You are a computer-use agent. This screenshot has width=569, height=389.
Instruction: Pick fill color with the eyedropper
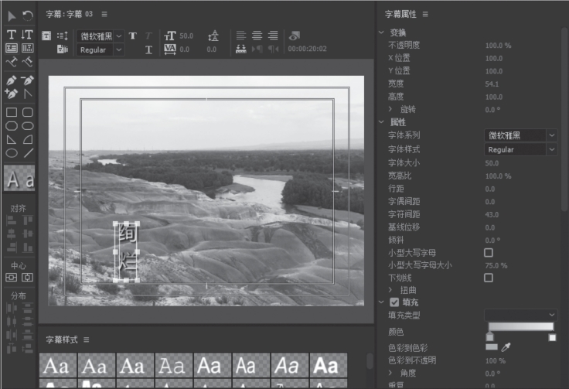pyautogui.click(x=506, y=347)
